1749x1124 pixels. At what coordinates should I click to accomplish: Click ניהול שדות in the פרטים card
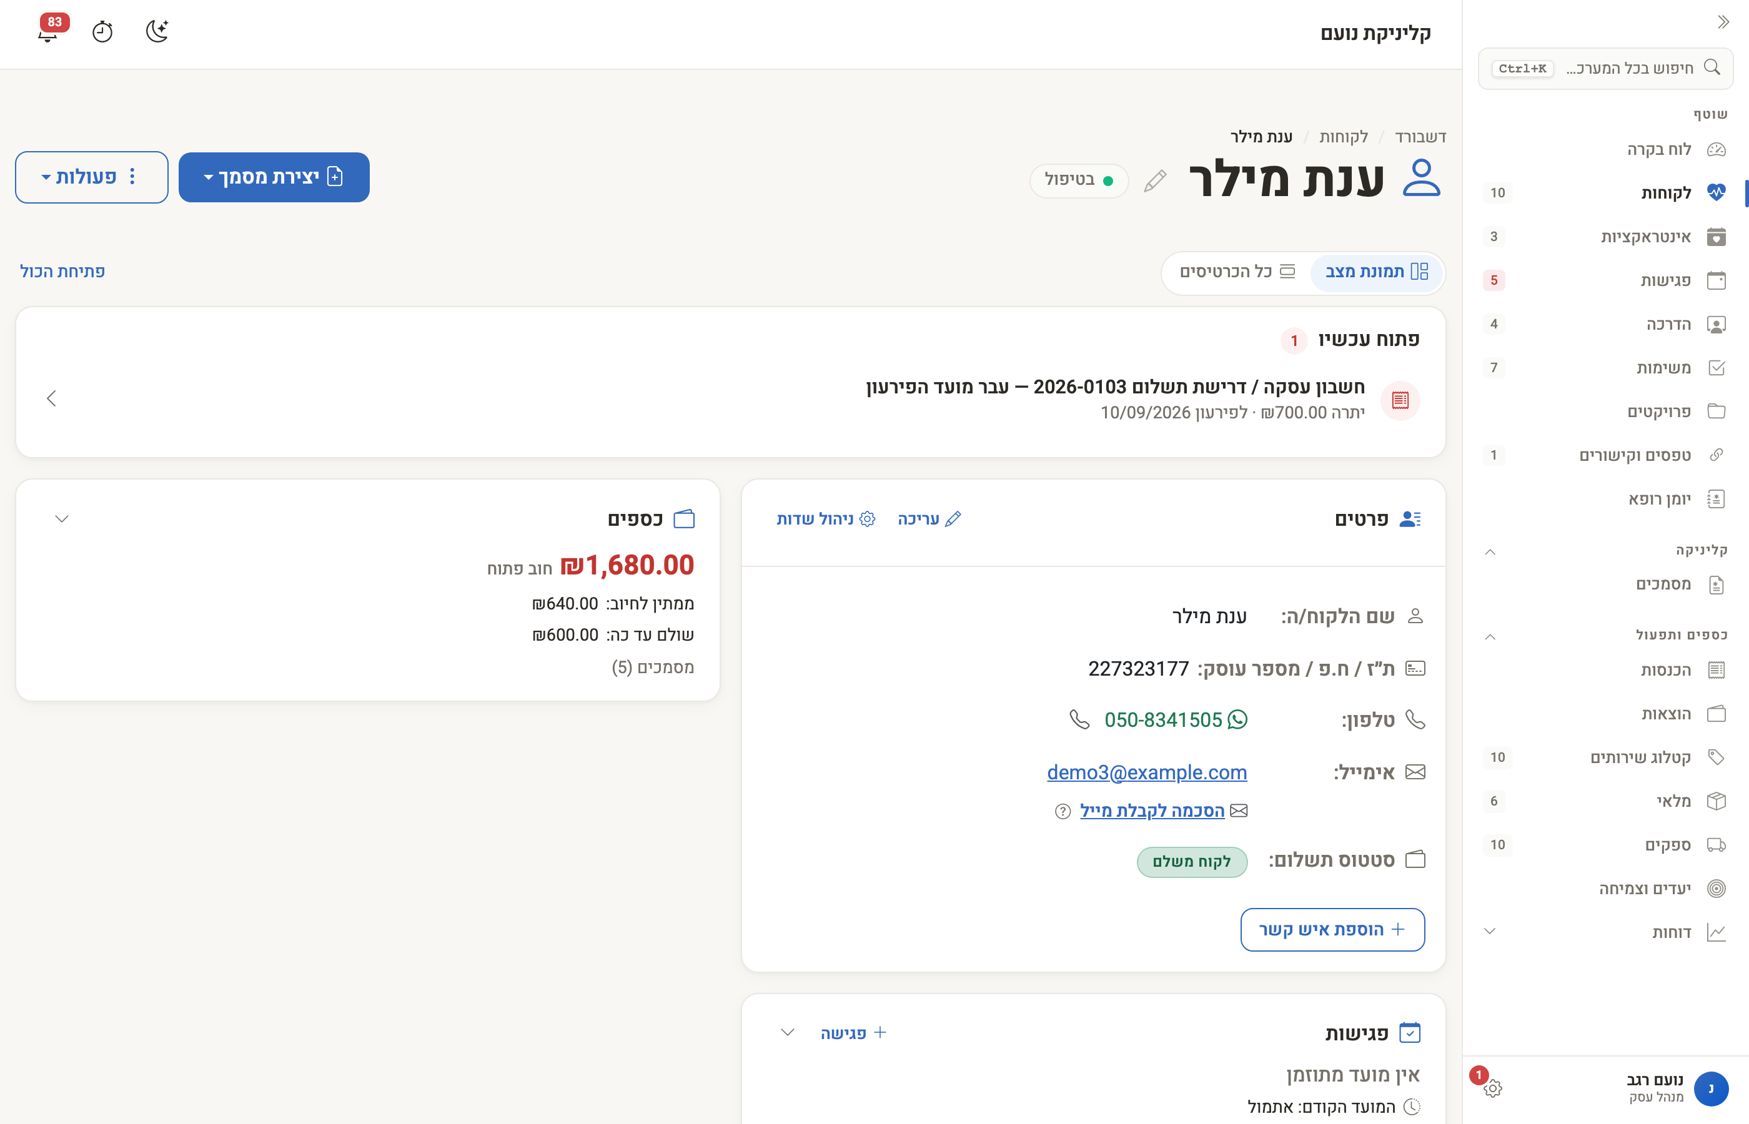(x=826, y=519)
